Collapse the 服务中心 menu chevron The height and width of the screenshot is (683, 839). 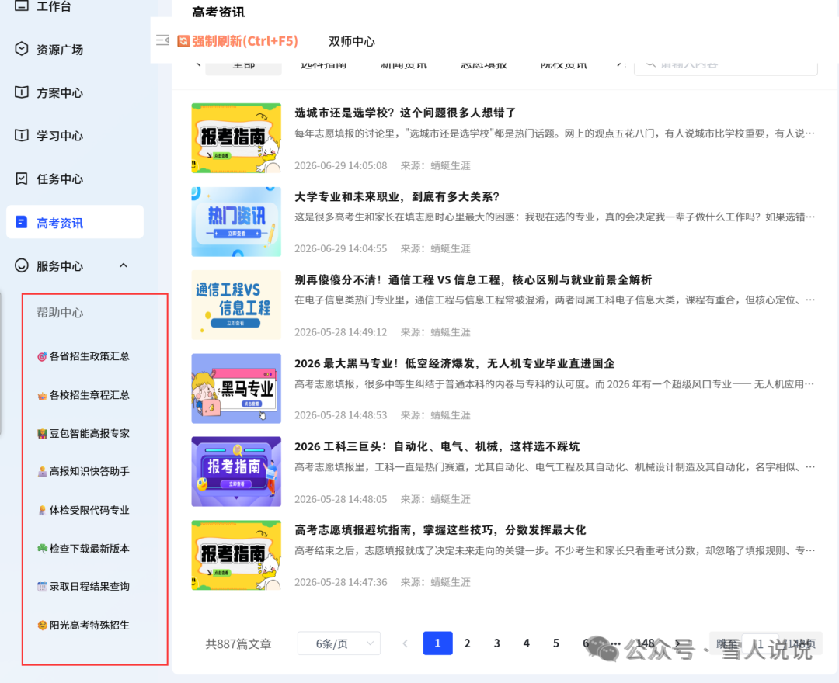124,265
